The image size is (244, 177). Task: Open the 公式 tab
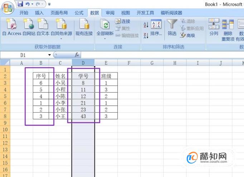[x=79, y=13]
